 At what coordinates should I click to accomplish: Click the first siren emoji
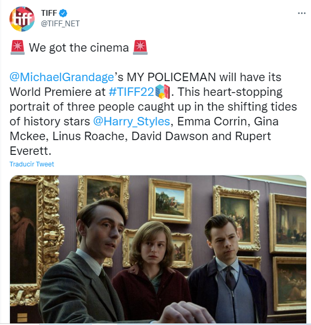tap(17, 47)
